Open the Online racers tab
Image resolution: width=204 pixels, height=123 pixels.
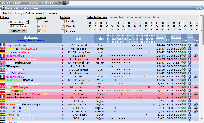tap(34, 13)
